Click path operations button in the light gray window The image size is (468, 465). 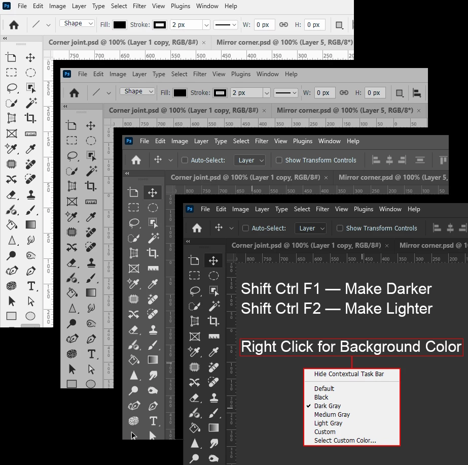[x=400, y=93]
